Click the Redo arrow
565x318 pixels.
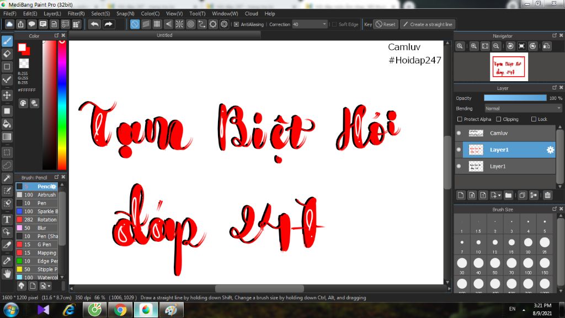[x=108, y=24]
